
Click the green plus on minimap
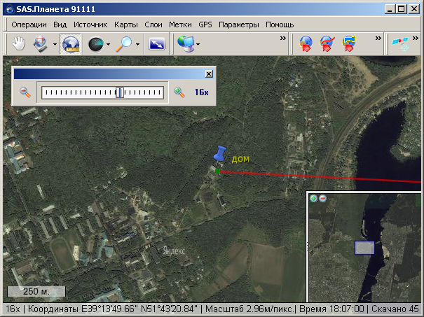313,198
